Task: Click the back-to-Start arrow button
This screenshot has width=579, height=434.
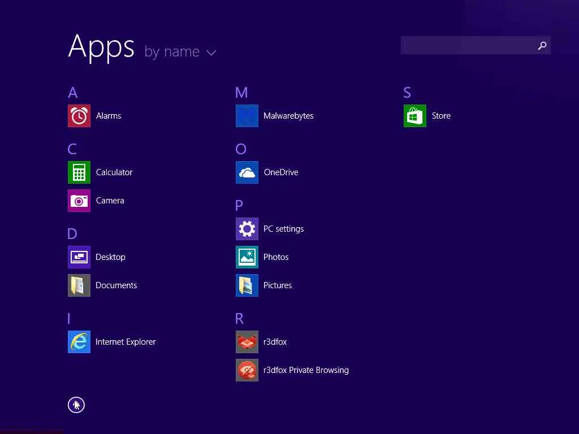Action: tap(76, 405)
